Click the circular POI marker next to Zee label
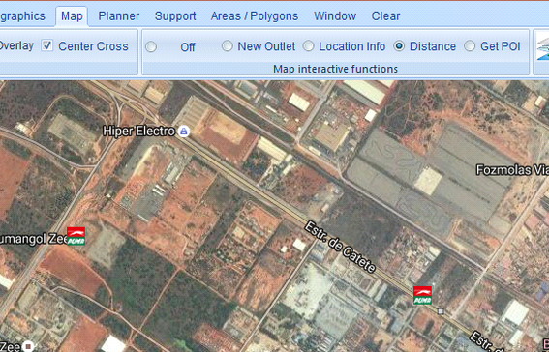This screenshot has height=352, width=549. [x=28, y=347]
